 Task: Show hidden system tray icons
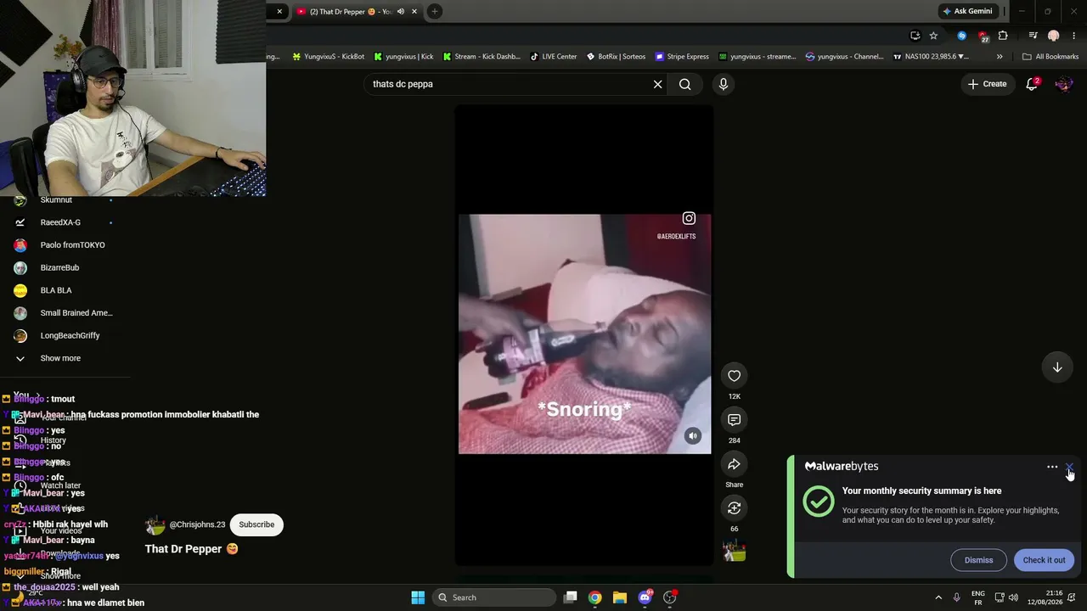(x=938, y=597)
